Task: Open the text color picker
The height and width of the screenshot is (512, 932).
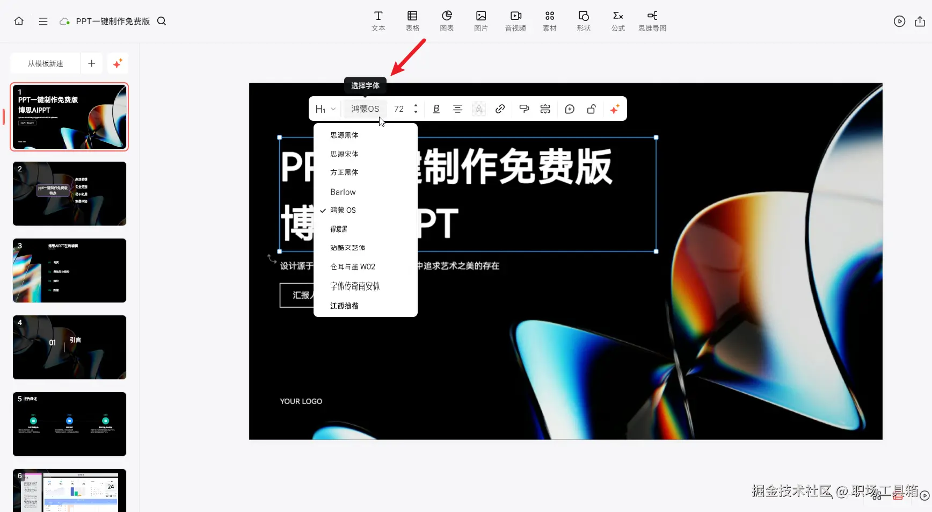Action: (x=478, y=109)
